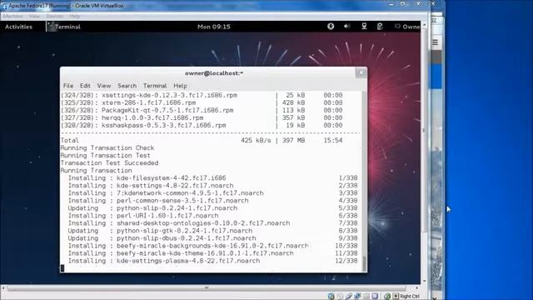Open the Owner user menu
Viewport: 533px width, 300px height.
coord(407,27)
